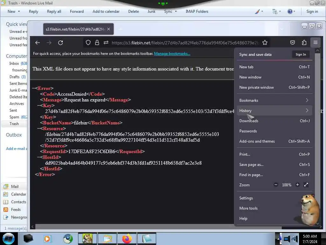326x245 pixels.
Task: Open Firefox Settings from menu
Action: (x=274, y=198)
